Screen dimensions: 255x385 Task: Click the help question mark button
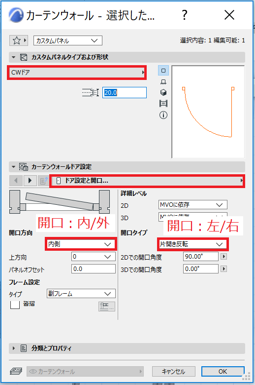[x=185, y=15]
